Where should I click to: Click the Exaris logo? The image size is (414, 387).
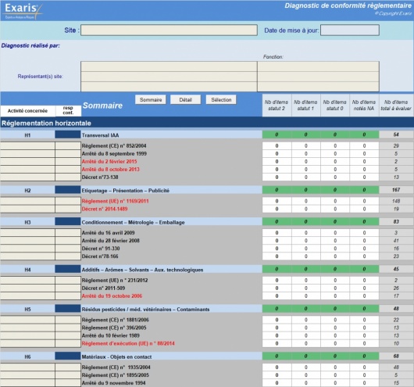(x=23, y=11)
